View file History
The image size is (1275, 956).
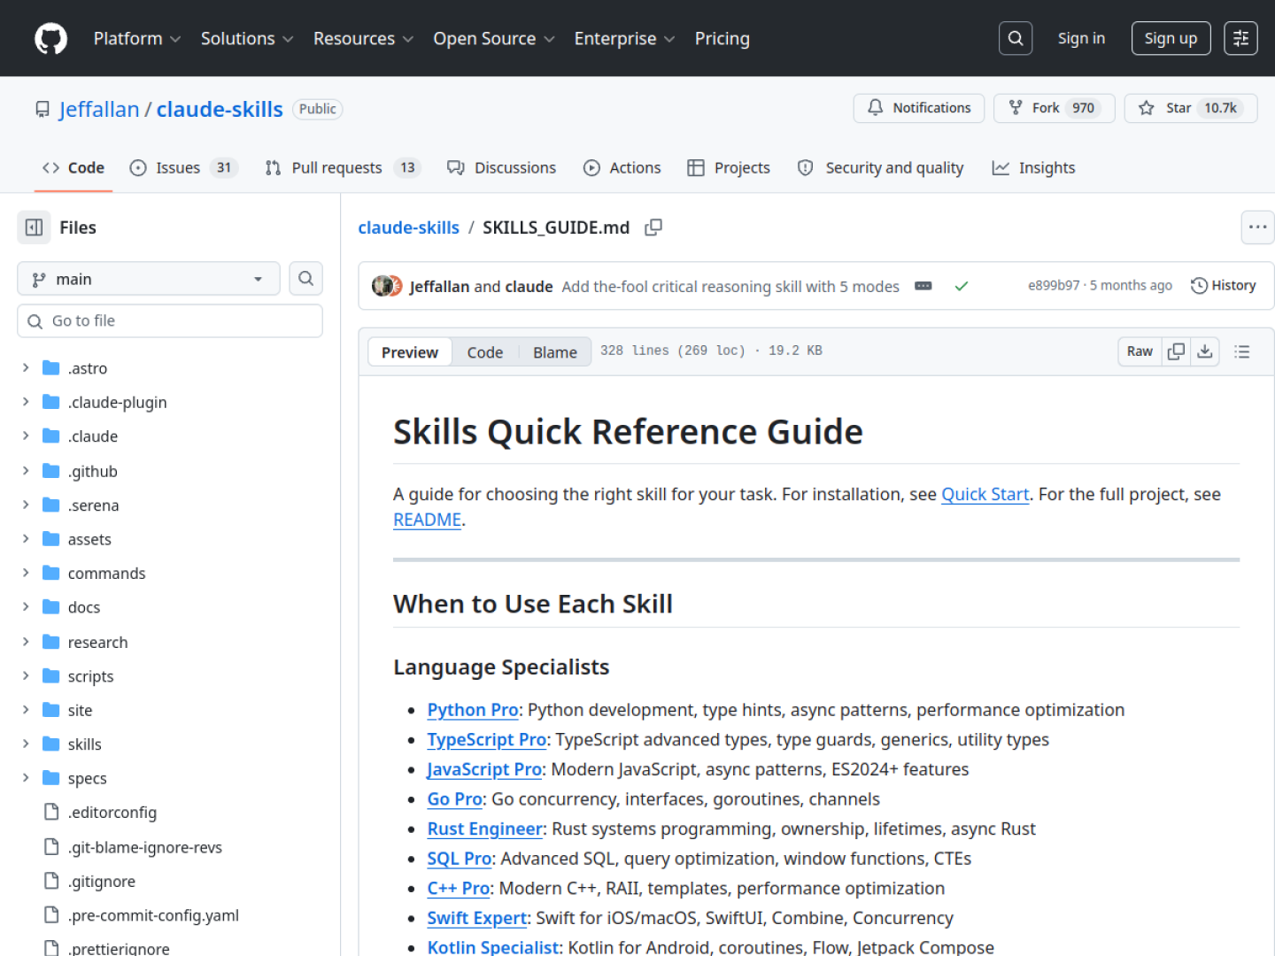pyautogui.click(x=1224, y=285)
